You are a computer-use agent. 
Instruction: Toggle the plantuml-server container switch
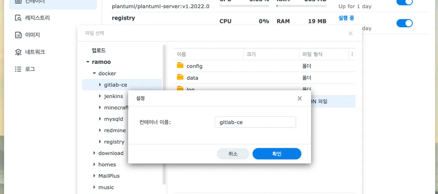click(x=404, y=2)
